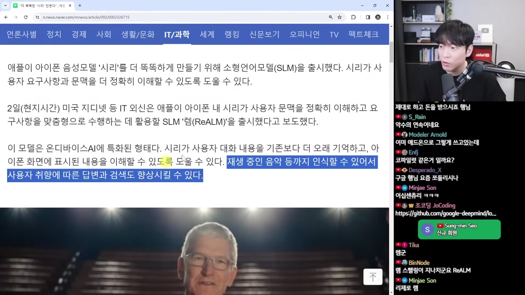Open the 세계 news section
The height and width of the screenshot is (295, 525).
[x=207, y=34]
